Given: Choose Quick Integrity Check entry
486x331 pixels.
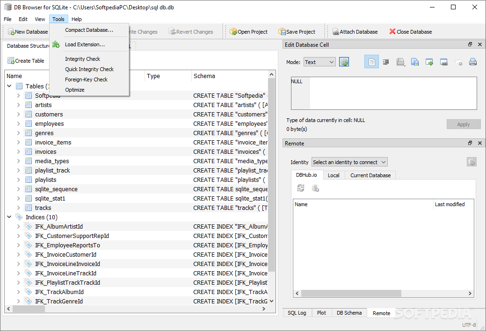Looking at the screenshot, I should coord(89,69).
